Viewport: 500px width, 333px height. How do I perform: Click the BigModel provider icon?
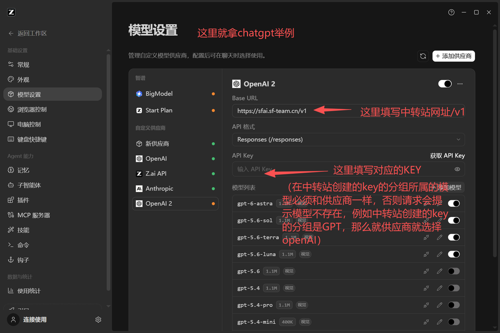139,94
